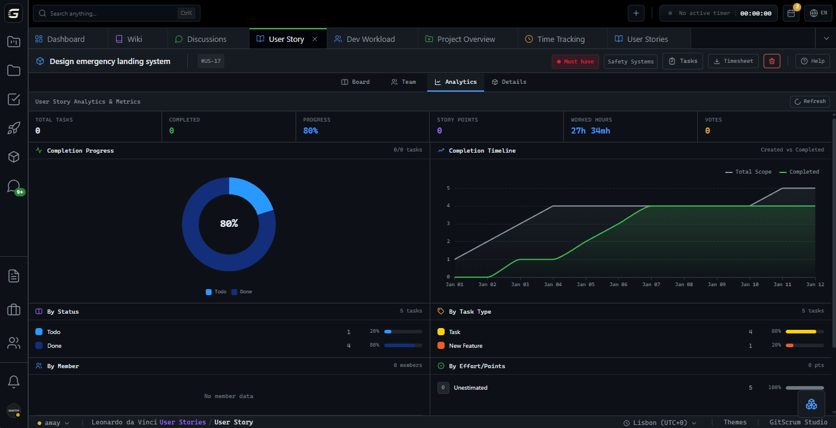
Task: Toggle the Total Scope legend entry
Action: [748, 171]
